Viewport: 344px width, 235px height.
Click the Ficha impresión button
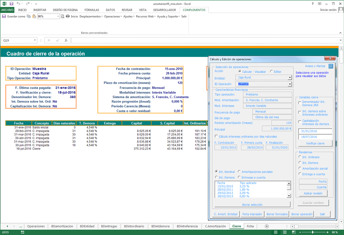click(252, 214)
